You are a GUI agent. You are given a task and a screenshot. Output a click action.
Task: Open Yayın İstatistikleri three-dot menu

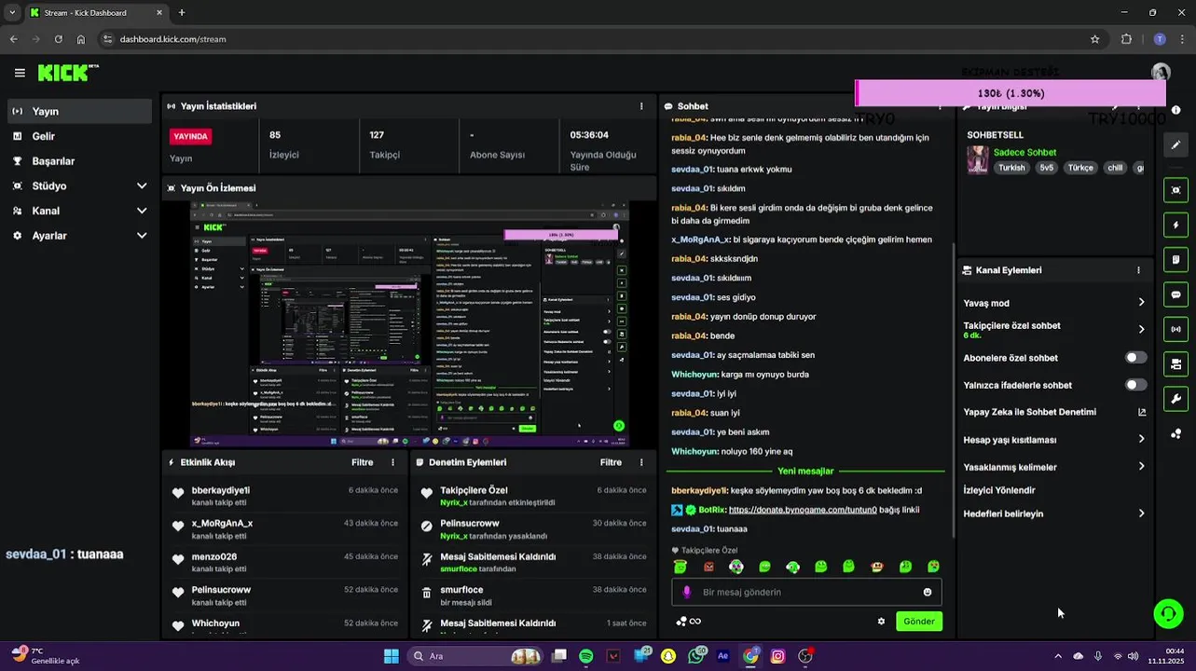641,106
